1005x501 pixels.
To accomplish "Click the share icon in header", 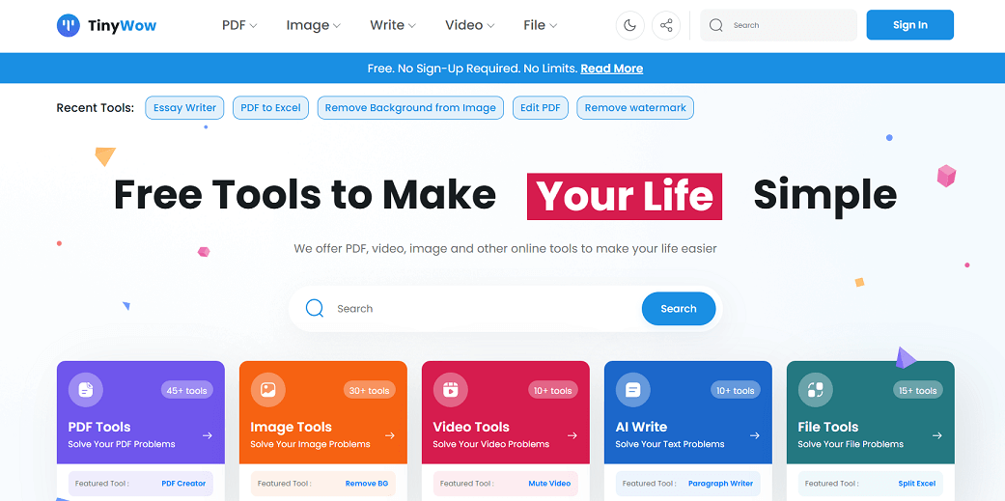I will click(x=666, y=25).
